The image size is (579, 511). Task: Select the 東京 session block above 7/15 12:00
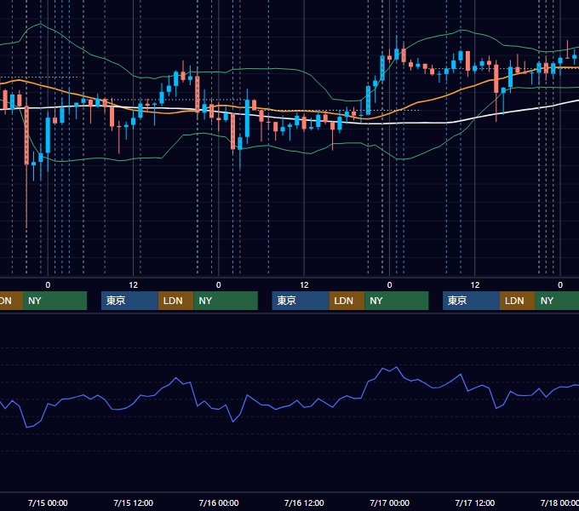click(130, 301)
